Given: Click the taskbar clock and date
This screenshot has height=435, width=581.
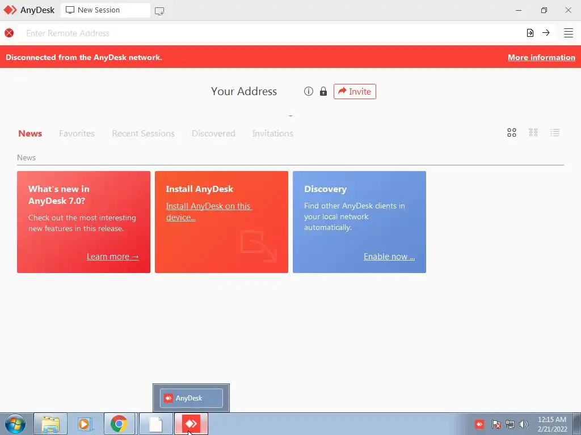Looking at the screenshot, I should (552, 424).
